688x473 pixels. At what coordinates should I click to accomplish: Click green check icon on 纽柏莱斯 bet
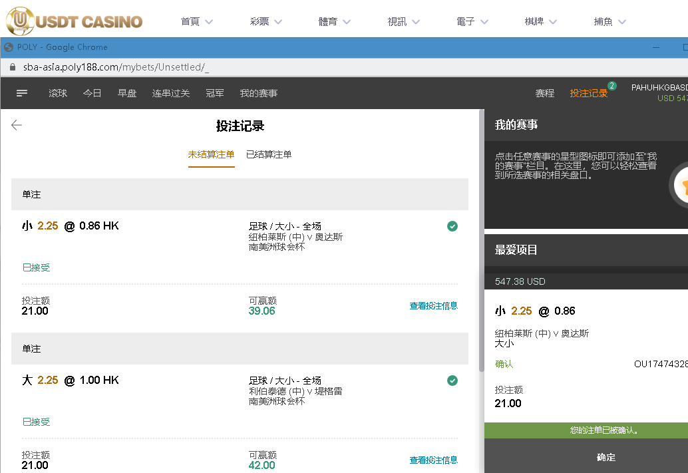click(x=452, y=226)
